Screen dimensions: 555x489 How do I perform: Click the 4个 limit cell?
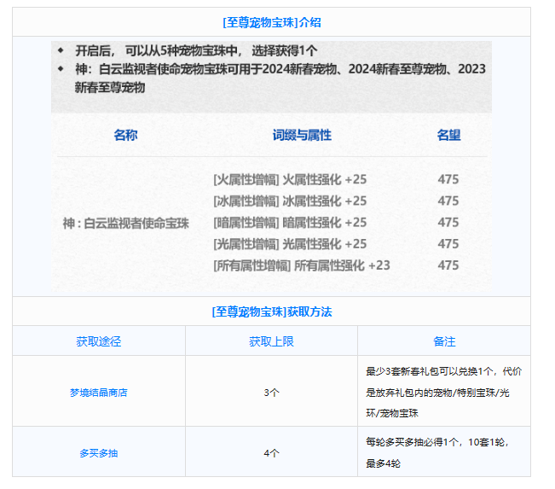(271, 453)
